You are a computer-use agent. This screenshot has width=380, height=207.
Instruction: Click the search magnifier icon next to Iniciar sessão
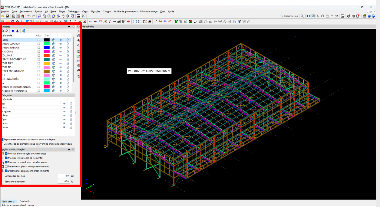(302, 16)
